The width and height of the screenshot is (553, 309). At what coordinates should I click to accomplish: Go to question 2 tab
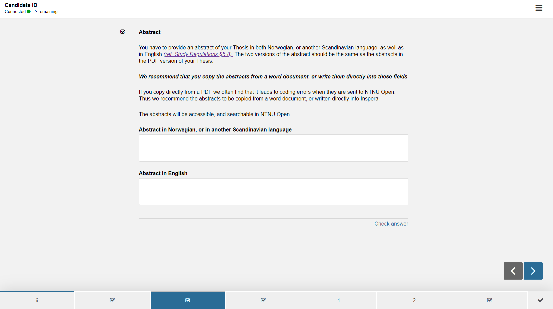[x=414, y=300]
